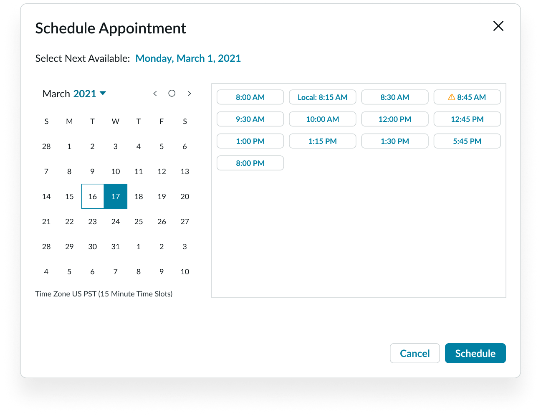Cancel the appointment scheduling
541x415 pixels.
pos(415,353)
